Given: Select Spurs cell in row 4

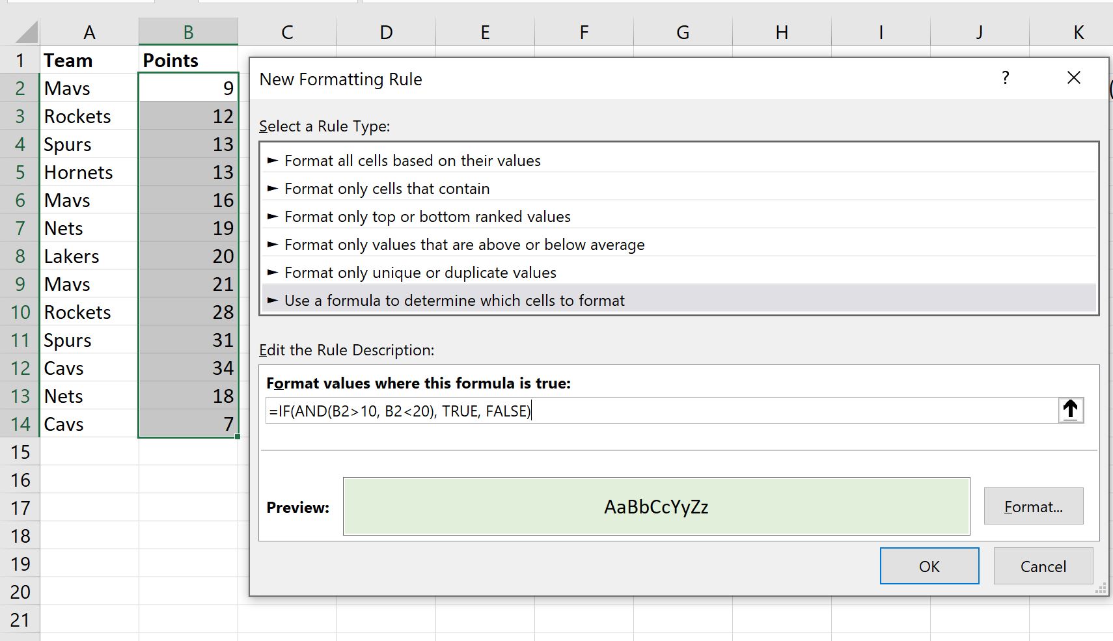Looking at the screenshot, I should pos(89,144).
